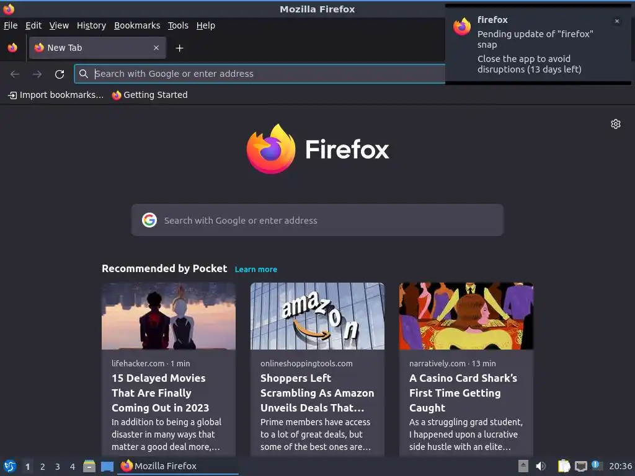The width and height of the screenshot is (635, 476).
Task: Click the clock showing 20:36
Action: pos(620,466)
